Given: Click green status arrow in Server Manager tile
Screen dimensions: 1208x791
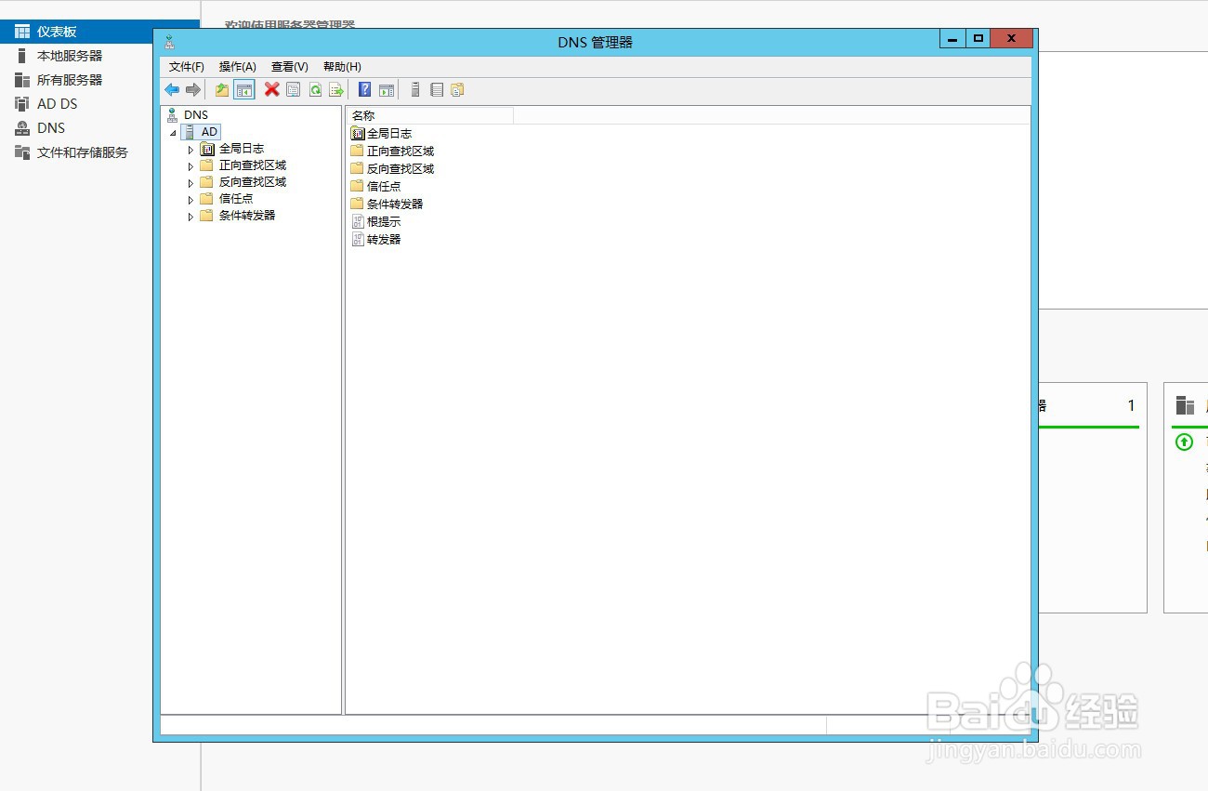Looking at the screenshot, I should pos(1184,442).
